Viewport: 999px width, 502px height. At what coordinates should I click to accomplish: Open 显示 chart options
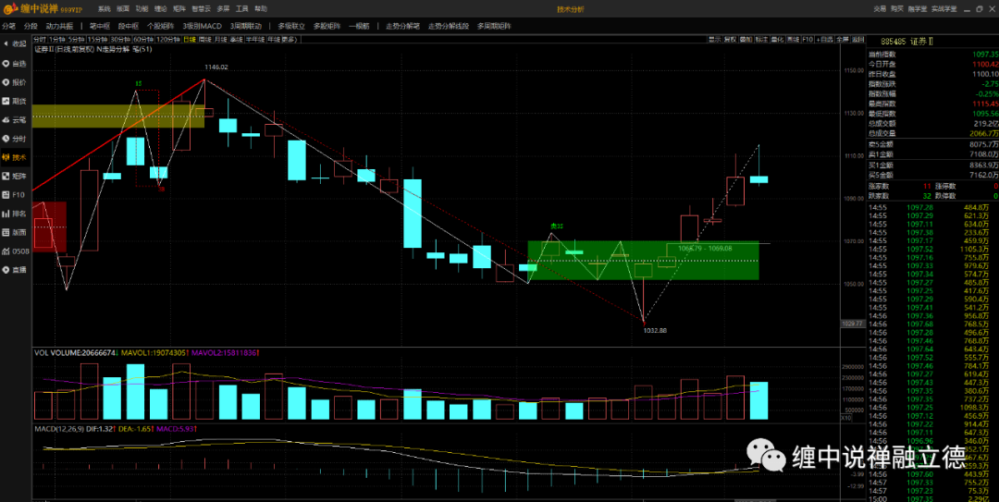(715, 40)
